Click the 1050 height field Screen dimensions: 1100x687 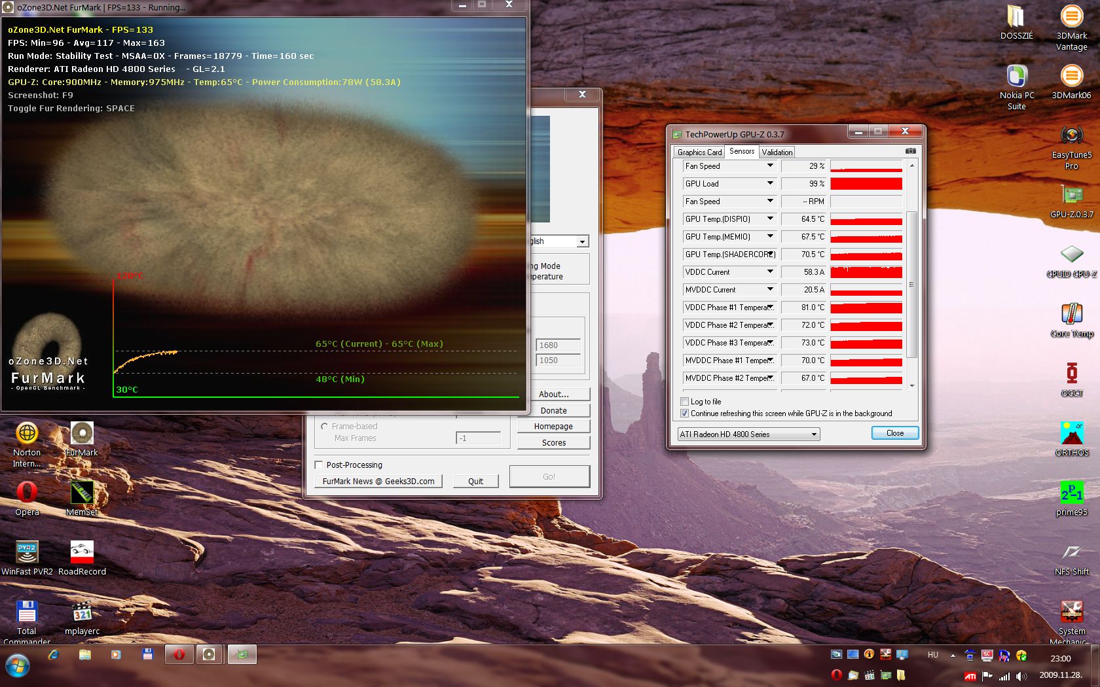pos(558,360)
